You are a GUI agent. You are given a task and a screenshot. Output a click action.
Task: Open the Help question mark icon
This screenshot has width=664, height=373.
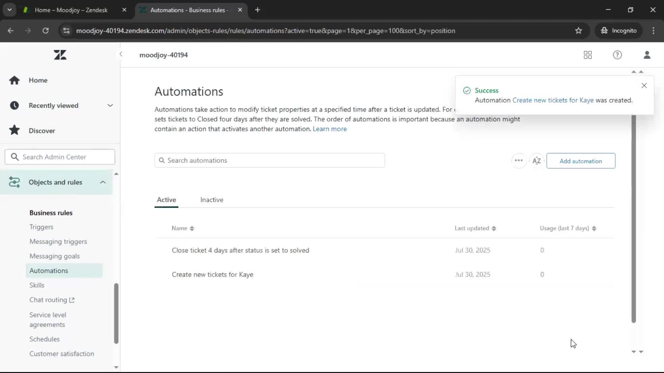coord(617,55)
